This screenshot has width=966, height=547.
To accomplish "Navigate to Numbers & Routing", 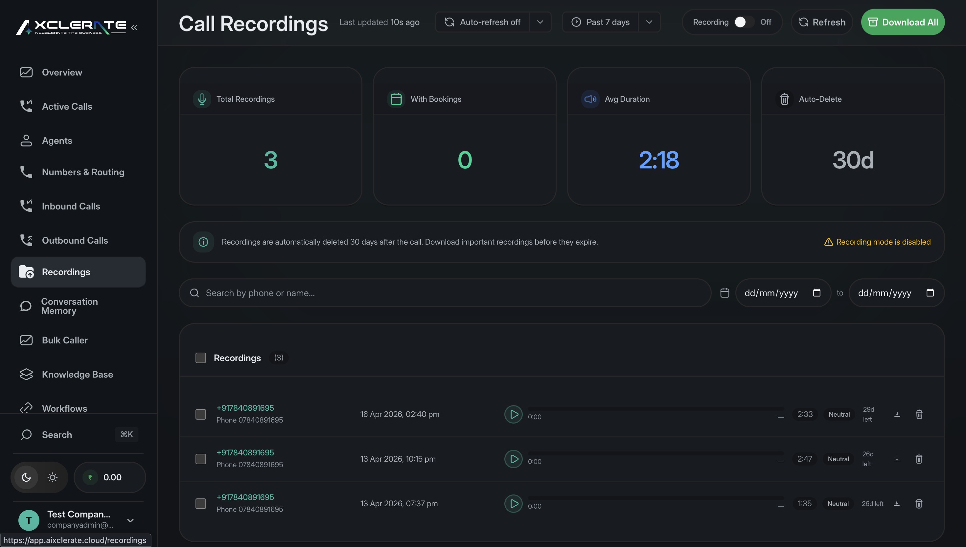I will (83, 172).
